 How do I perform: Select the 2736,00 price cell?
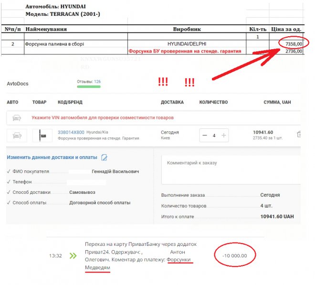293,51
